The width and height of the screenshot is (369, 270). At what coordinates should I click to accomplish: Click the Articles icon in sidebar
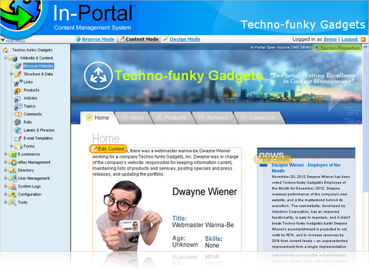coord(18,99)
